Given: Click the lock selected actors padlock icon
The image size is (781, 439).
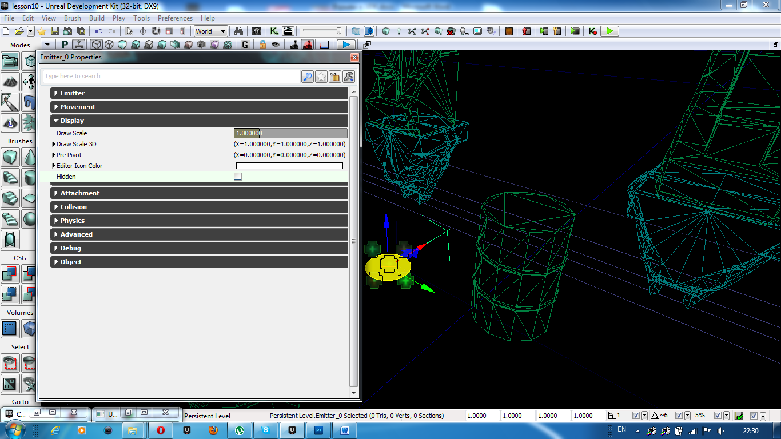Looking at the screenshot, I should pyautogui.click(x=262, y=45).
